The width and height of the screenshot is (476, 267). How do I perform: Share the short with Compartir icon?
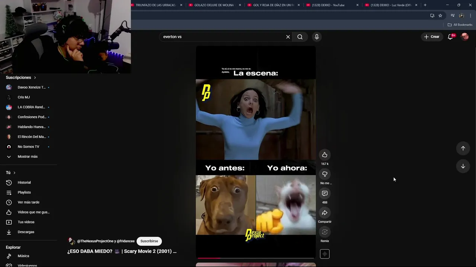[325, 212]
